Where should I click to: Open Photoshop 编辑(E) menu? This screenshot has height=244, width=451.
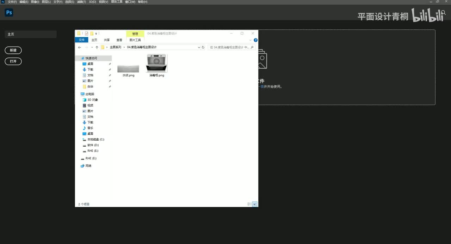pyautogui.click(x=24, y=2)
